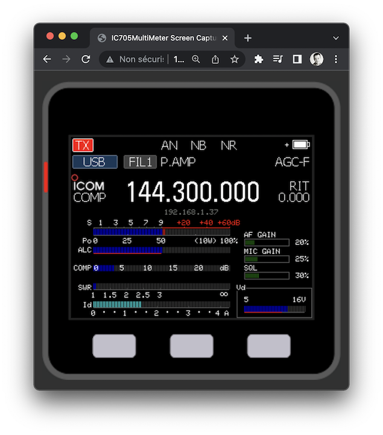Screen dimensions: 383x435
Task: Click the NR indicator
Action: coord(229,145)
